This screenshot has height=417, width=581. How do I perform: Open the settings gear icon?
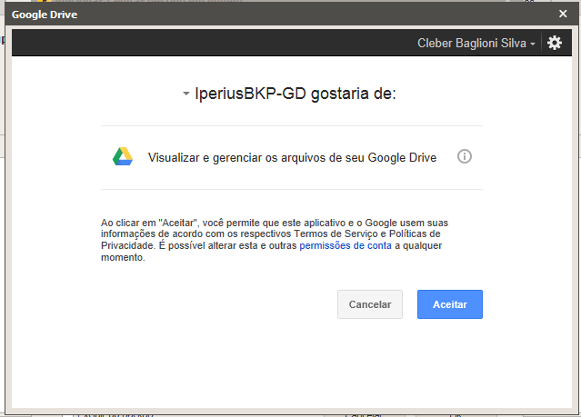click(x=555, y=43)
